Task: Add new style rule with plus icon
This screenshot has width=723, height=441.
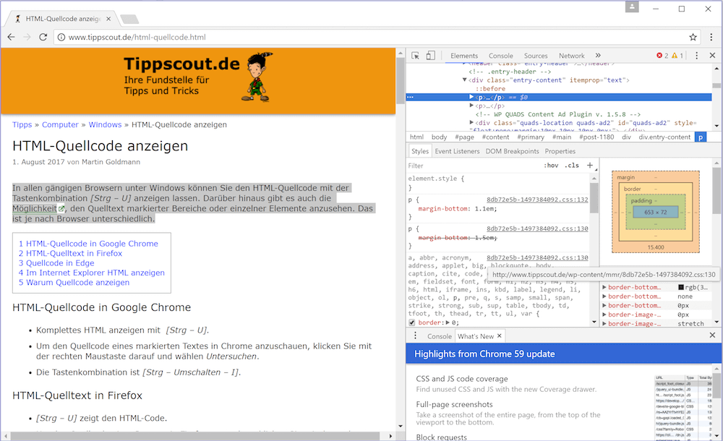Action: coord(590,165)
